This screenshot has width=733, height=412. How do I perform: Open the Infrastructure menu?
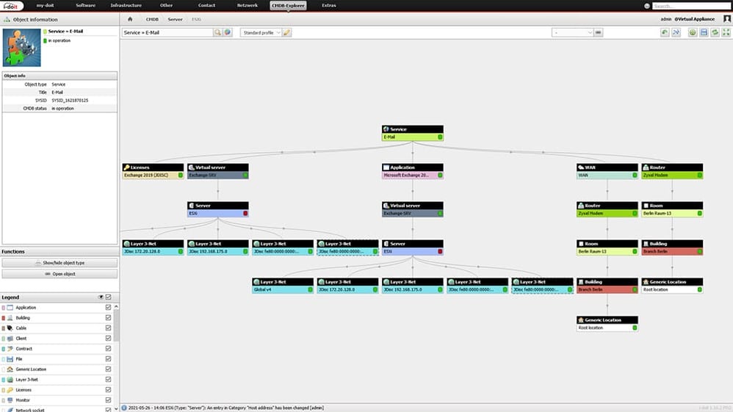coord(126,6)
